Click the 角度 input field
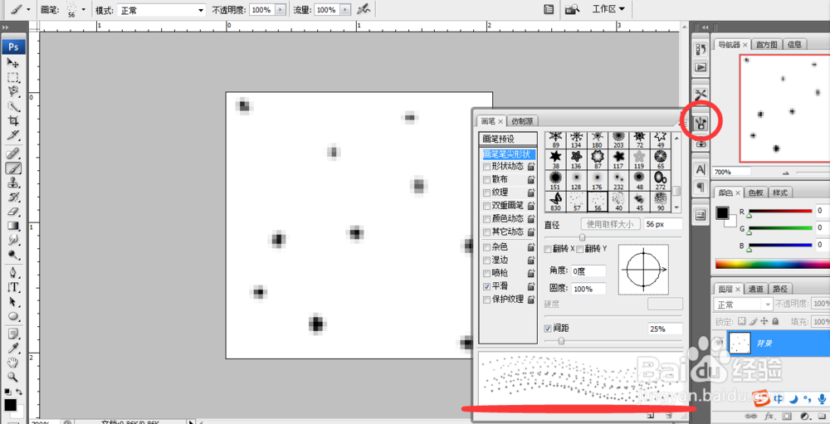 [588, 270]
